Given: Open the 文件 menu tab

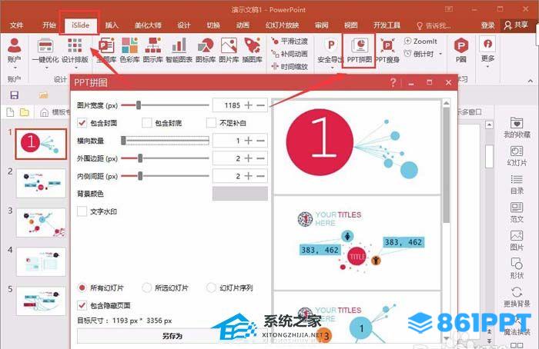Looking at the screenshot, I should point(16,25).
